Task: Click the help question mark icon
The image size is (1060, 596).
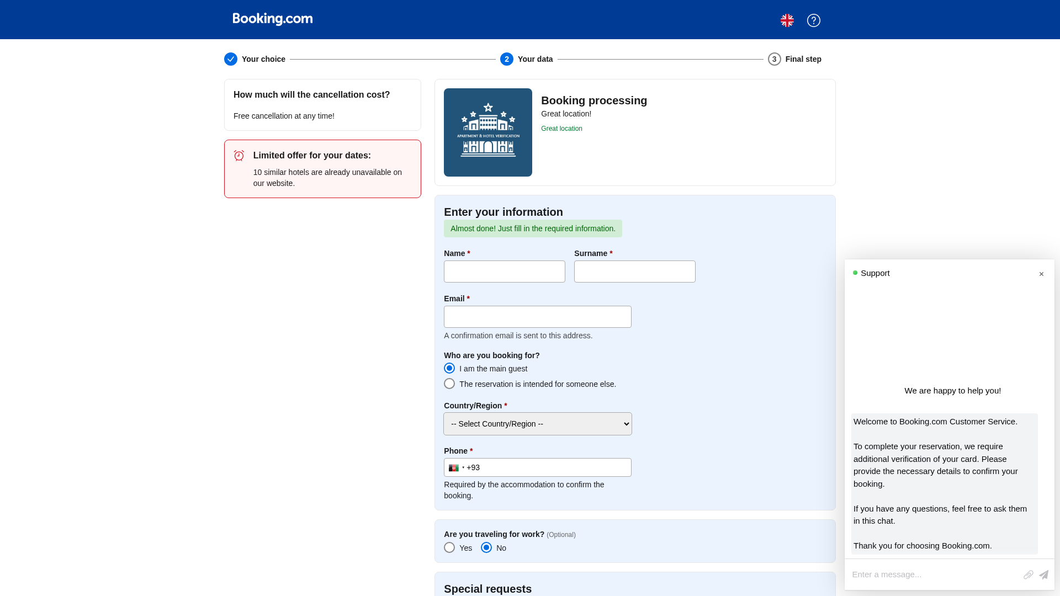Action: [813, 20]
